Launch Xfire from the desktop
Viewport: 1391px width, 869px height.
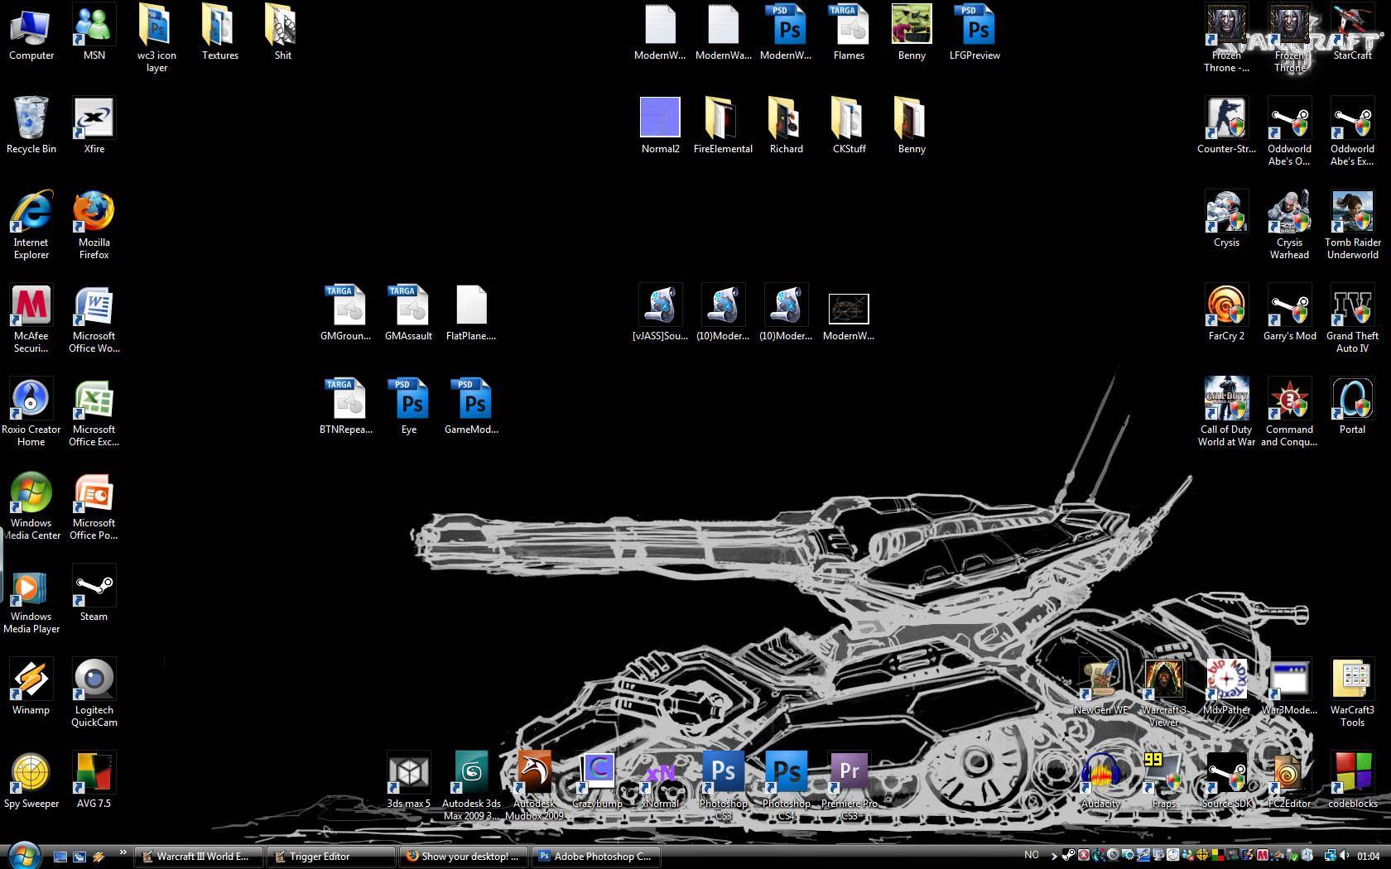(x=94, y=127)
